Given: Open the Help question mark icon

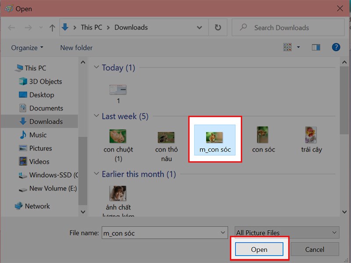Looking at the screenshot, I should coord(336,47).
